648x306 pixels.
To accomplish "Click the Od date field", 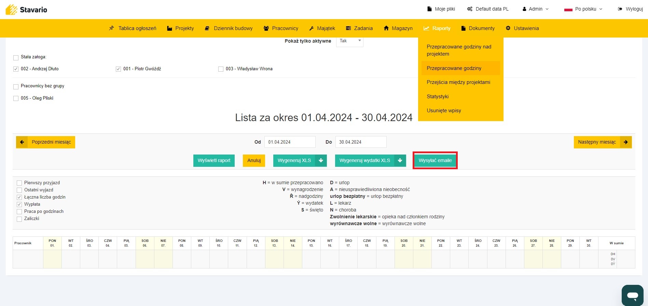I will (290, 142).
